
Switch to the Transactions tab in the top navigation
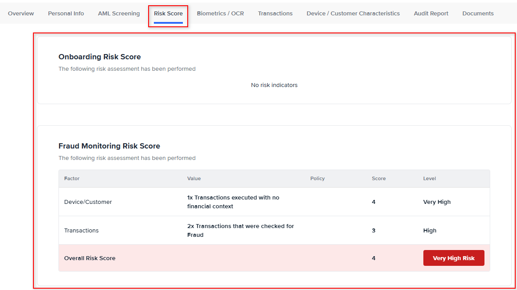(275, 13)
